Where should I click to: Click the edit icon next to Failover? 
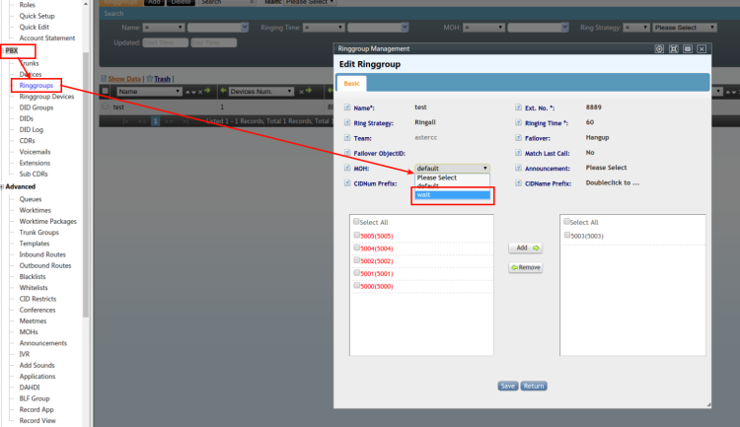518,138
